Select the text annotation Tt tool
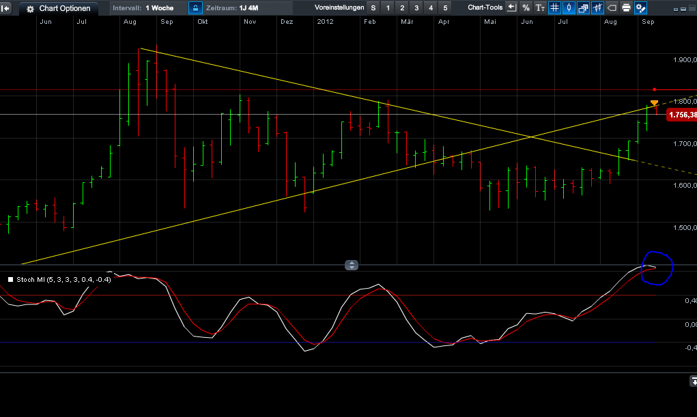 click(x=540, y=8)
